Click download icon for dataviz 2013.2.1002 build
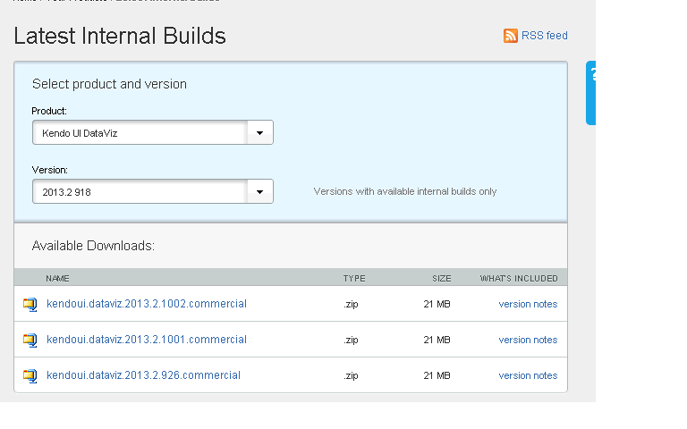Image resolution: width=687 pixels, height=429 pixels. click(x=30, y=304)
